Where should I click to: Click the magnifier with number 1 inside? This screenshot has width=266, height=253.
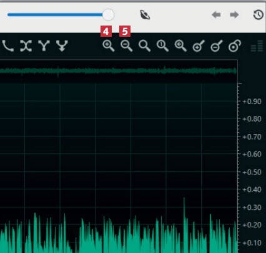[x=162, y=45]
